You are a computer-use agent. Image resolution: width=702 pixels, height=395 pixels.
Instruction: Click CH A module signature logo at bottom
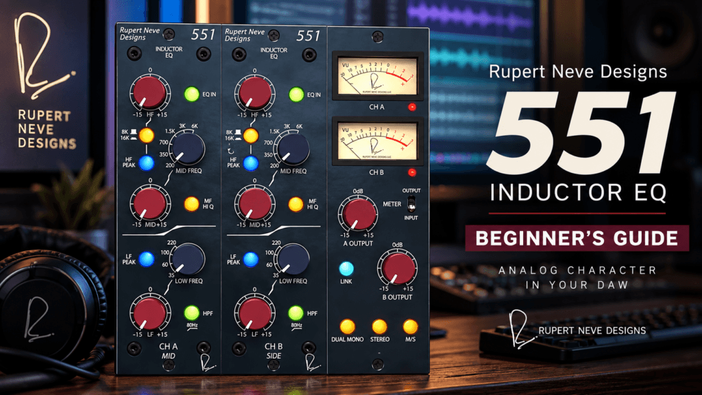tap(207, 362)
